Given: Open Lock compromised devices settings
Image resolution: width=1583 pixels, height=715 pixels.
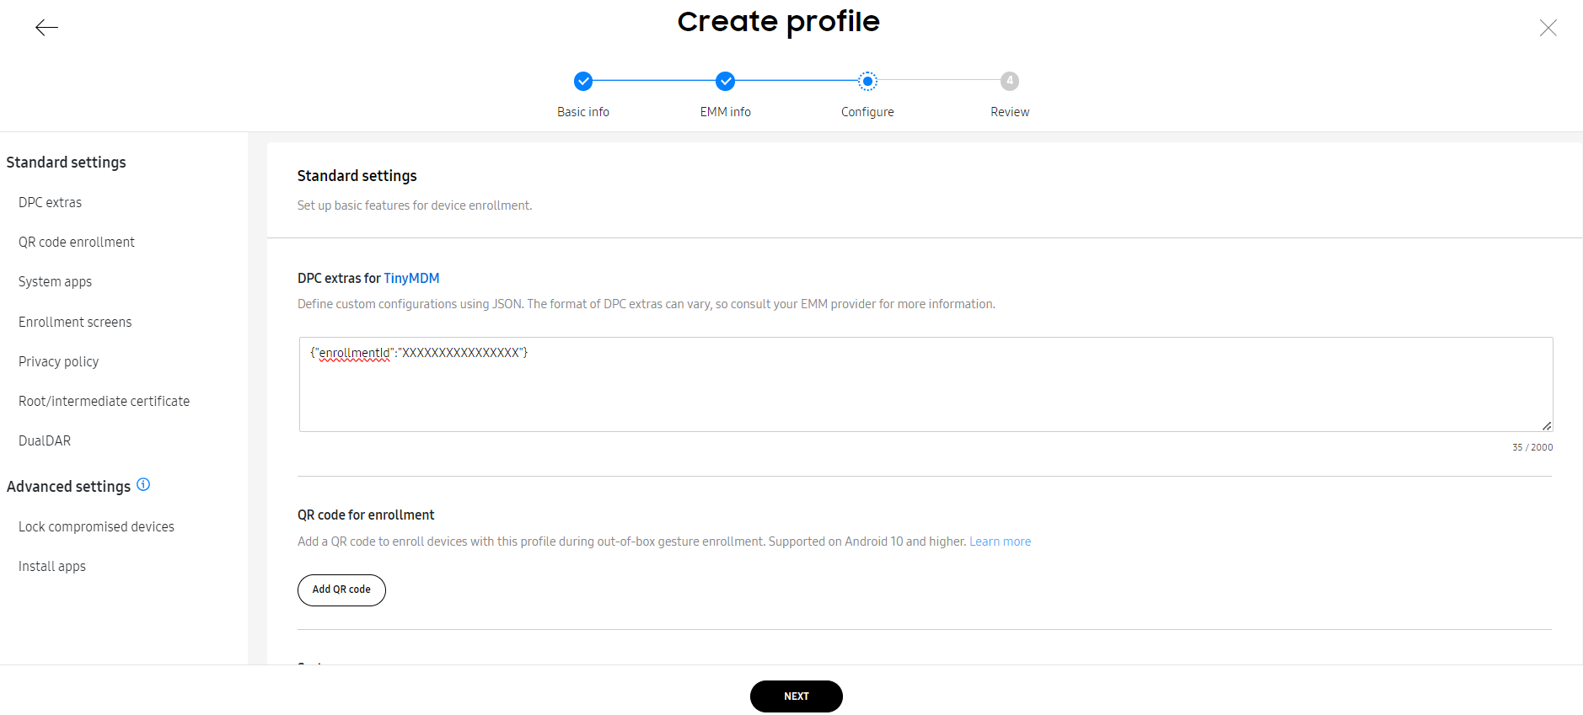Looking at the screenshot, I should (x=96, y=526).
